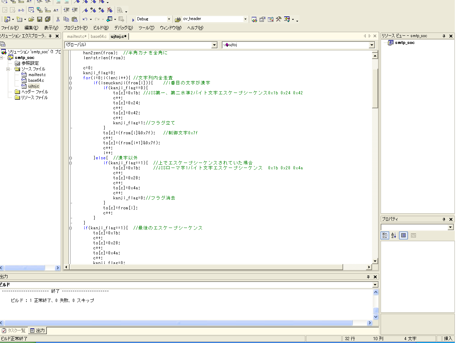Open the Properties object dropdown

tap(450, 227)
